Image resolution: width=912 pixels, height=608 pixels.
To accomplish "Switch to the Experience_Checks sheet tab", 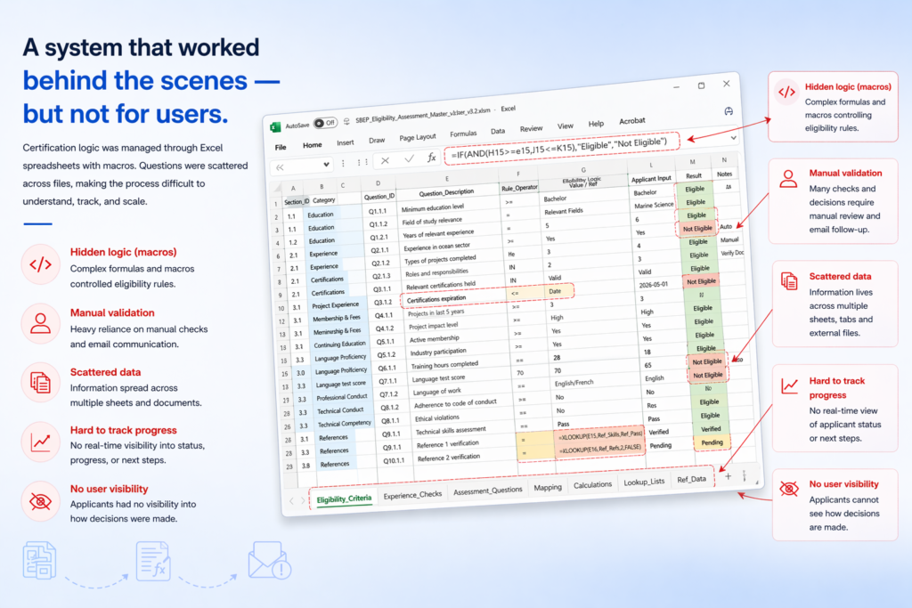I will tap(411, 492).
